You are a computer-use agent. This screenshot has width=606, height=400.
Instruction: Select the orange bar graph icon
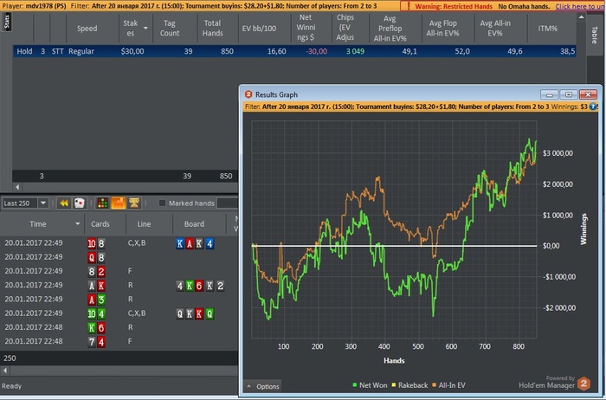click(119, 203)
